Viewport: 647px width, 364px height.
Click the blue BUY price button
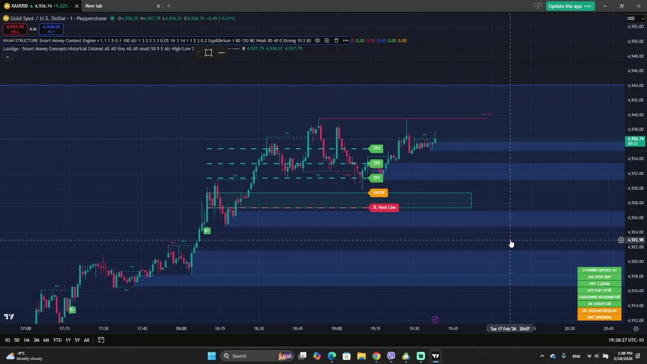coord(52,29)
